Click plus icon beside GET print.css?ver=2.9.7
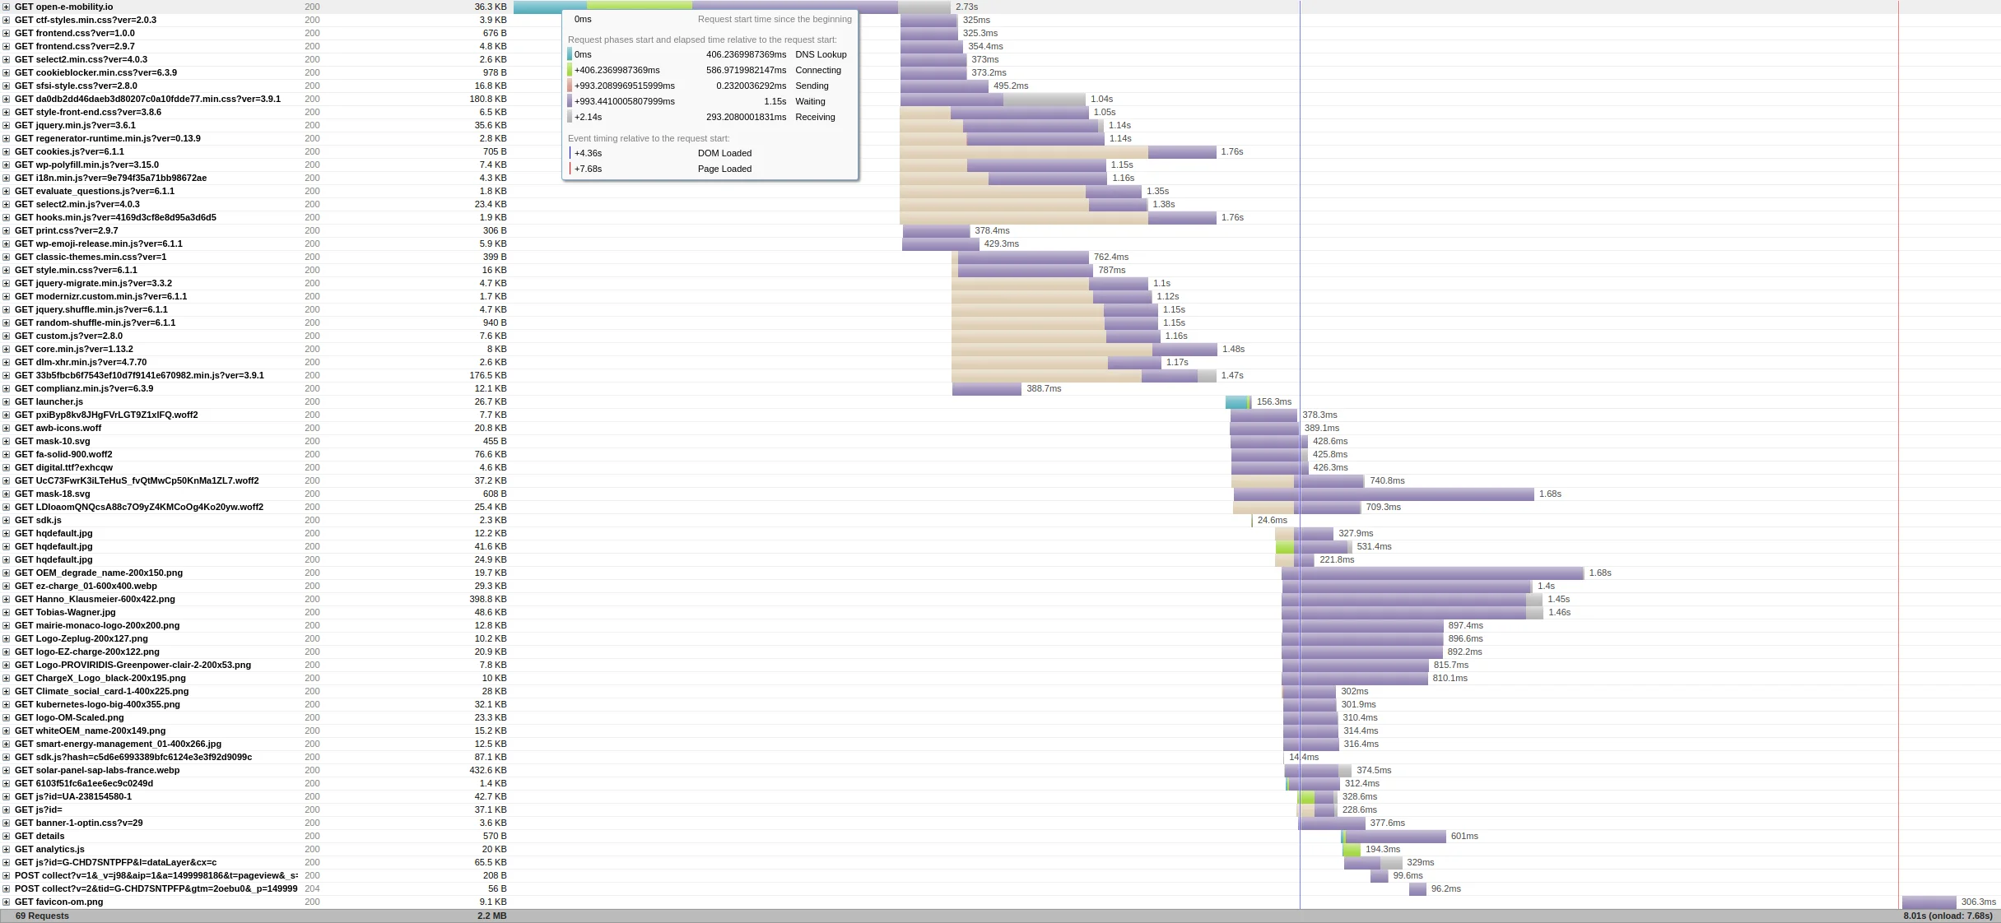The image size is (2001, 923). (6, 230)
